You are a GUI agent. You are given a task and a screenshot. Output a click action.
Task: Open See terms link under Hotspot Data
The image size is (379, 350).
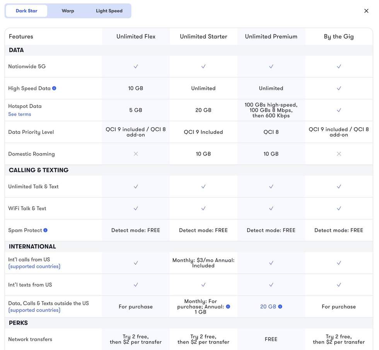click(20, 114)
